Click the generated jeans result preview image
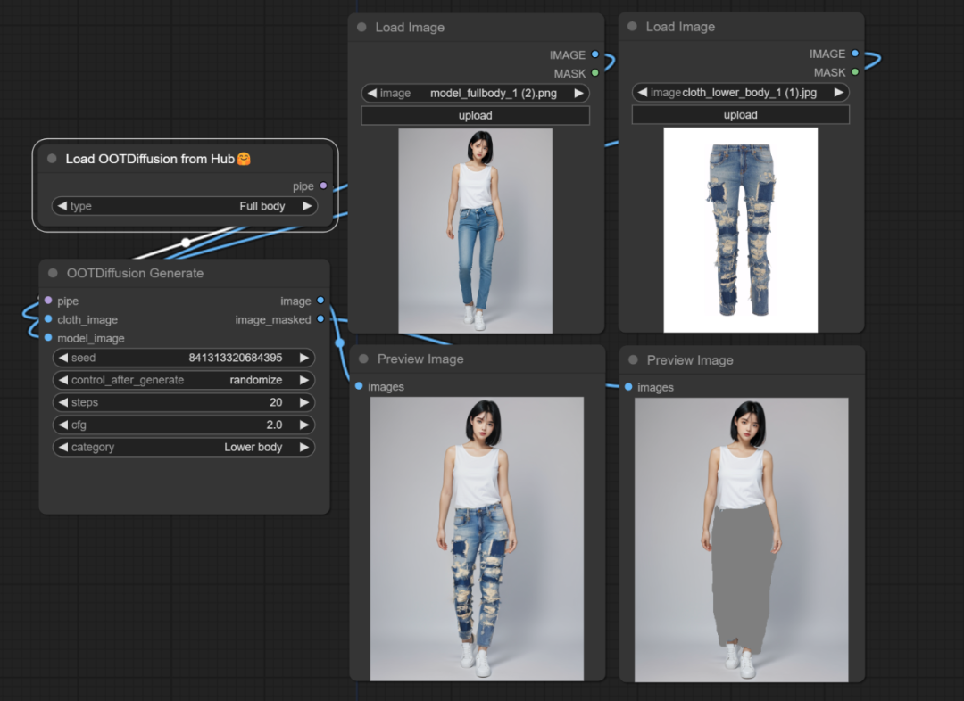This screenshot has height=701, width=964. click(x=477, y=539)
